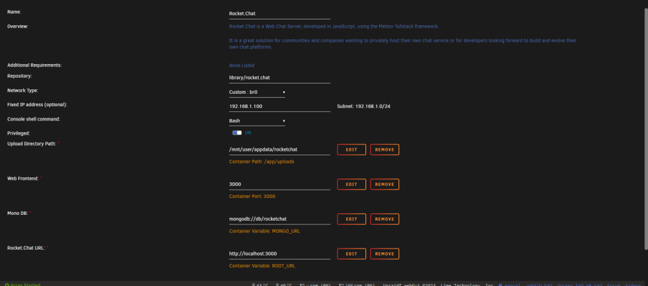Open the Network Type dropdown
Image resolution: width=648 pixels, height=286 pixels.
[x=257, y=92]
